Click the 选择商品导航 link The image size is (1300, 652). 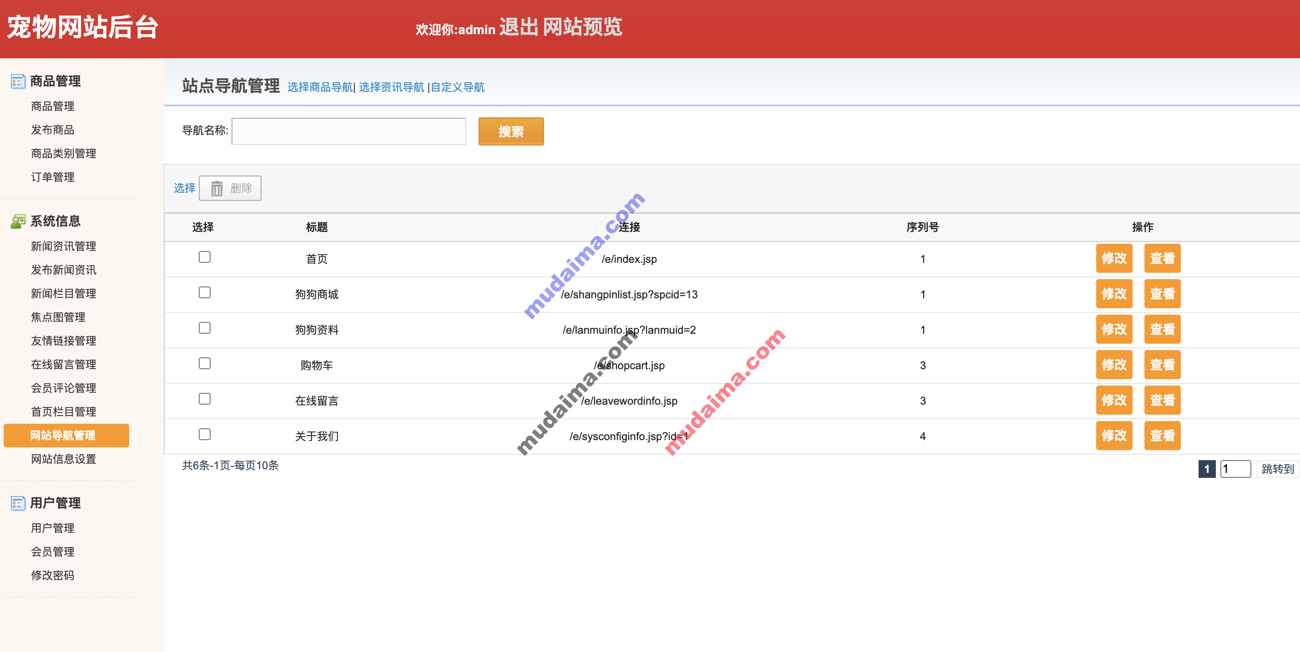pos(320,87)
